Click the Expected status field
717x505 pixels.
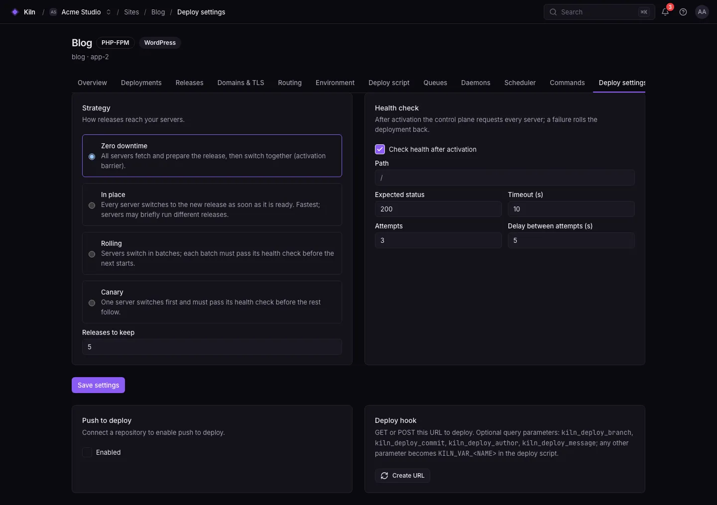438,209
